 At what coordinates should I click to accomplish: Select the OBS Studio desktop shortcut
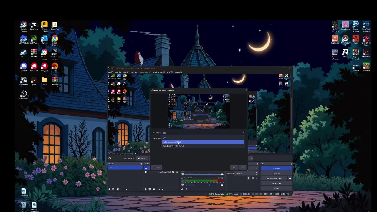pyautogui.click(x=24, y=95)
